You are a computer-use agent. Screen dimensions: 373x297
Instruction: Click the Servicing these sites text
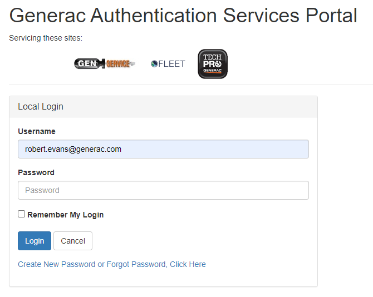(x=46, y=38)
